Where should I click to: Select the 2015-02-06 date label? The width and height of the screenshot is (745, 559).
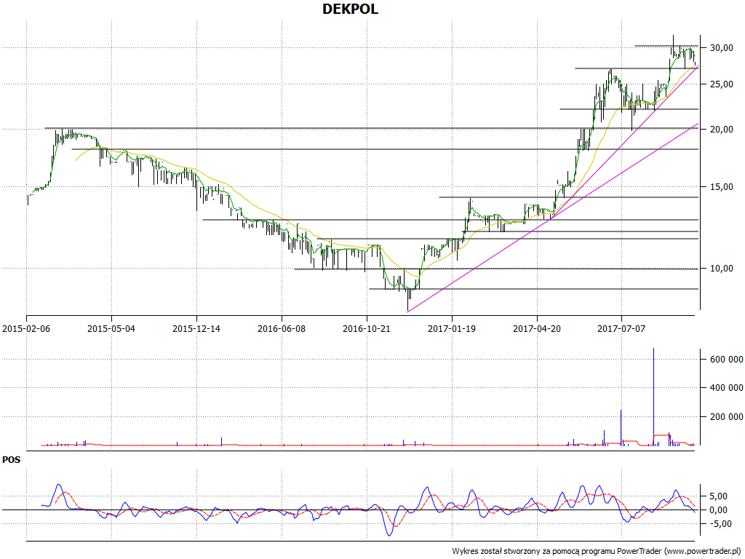click(26, 328)
